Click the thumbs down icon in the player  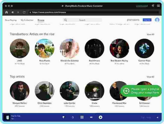click(x=63, y=117)
